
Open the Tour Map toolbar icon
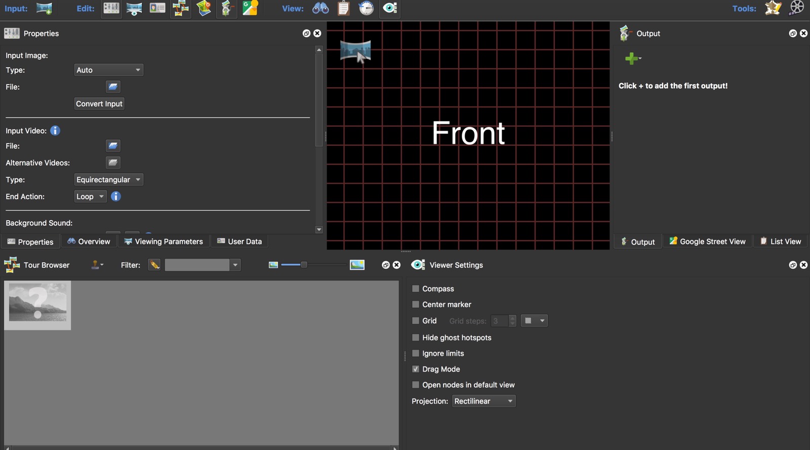point(204,9)
